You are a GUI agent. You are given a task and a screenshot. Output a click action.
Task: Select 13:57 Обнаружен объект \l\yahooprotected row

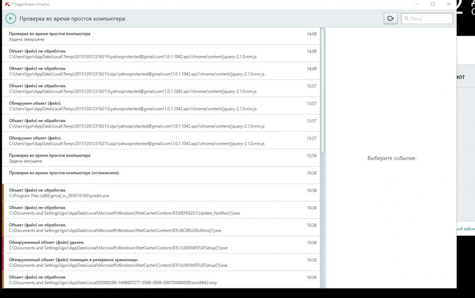point(161,106)
